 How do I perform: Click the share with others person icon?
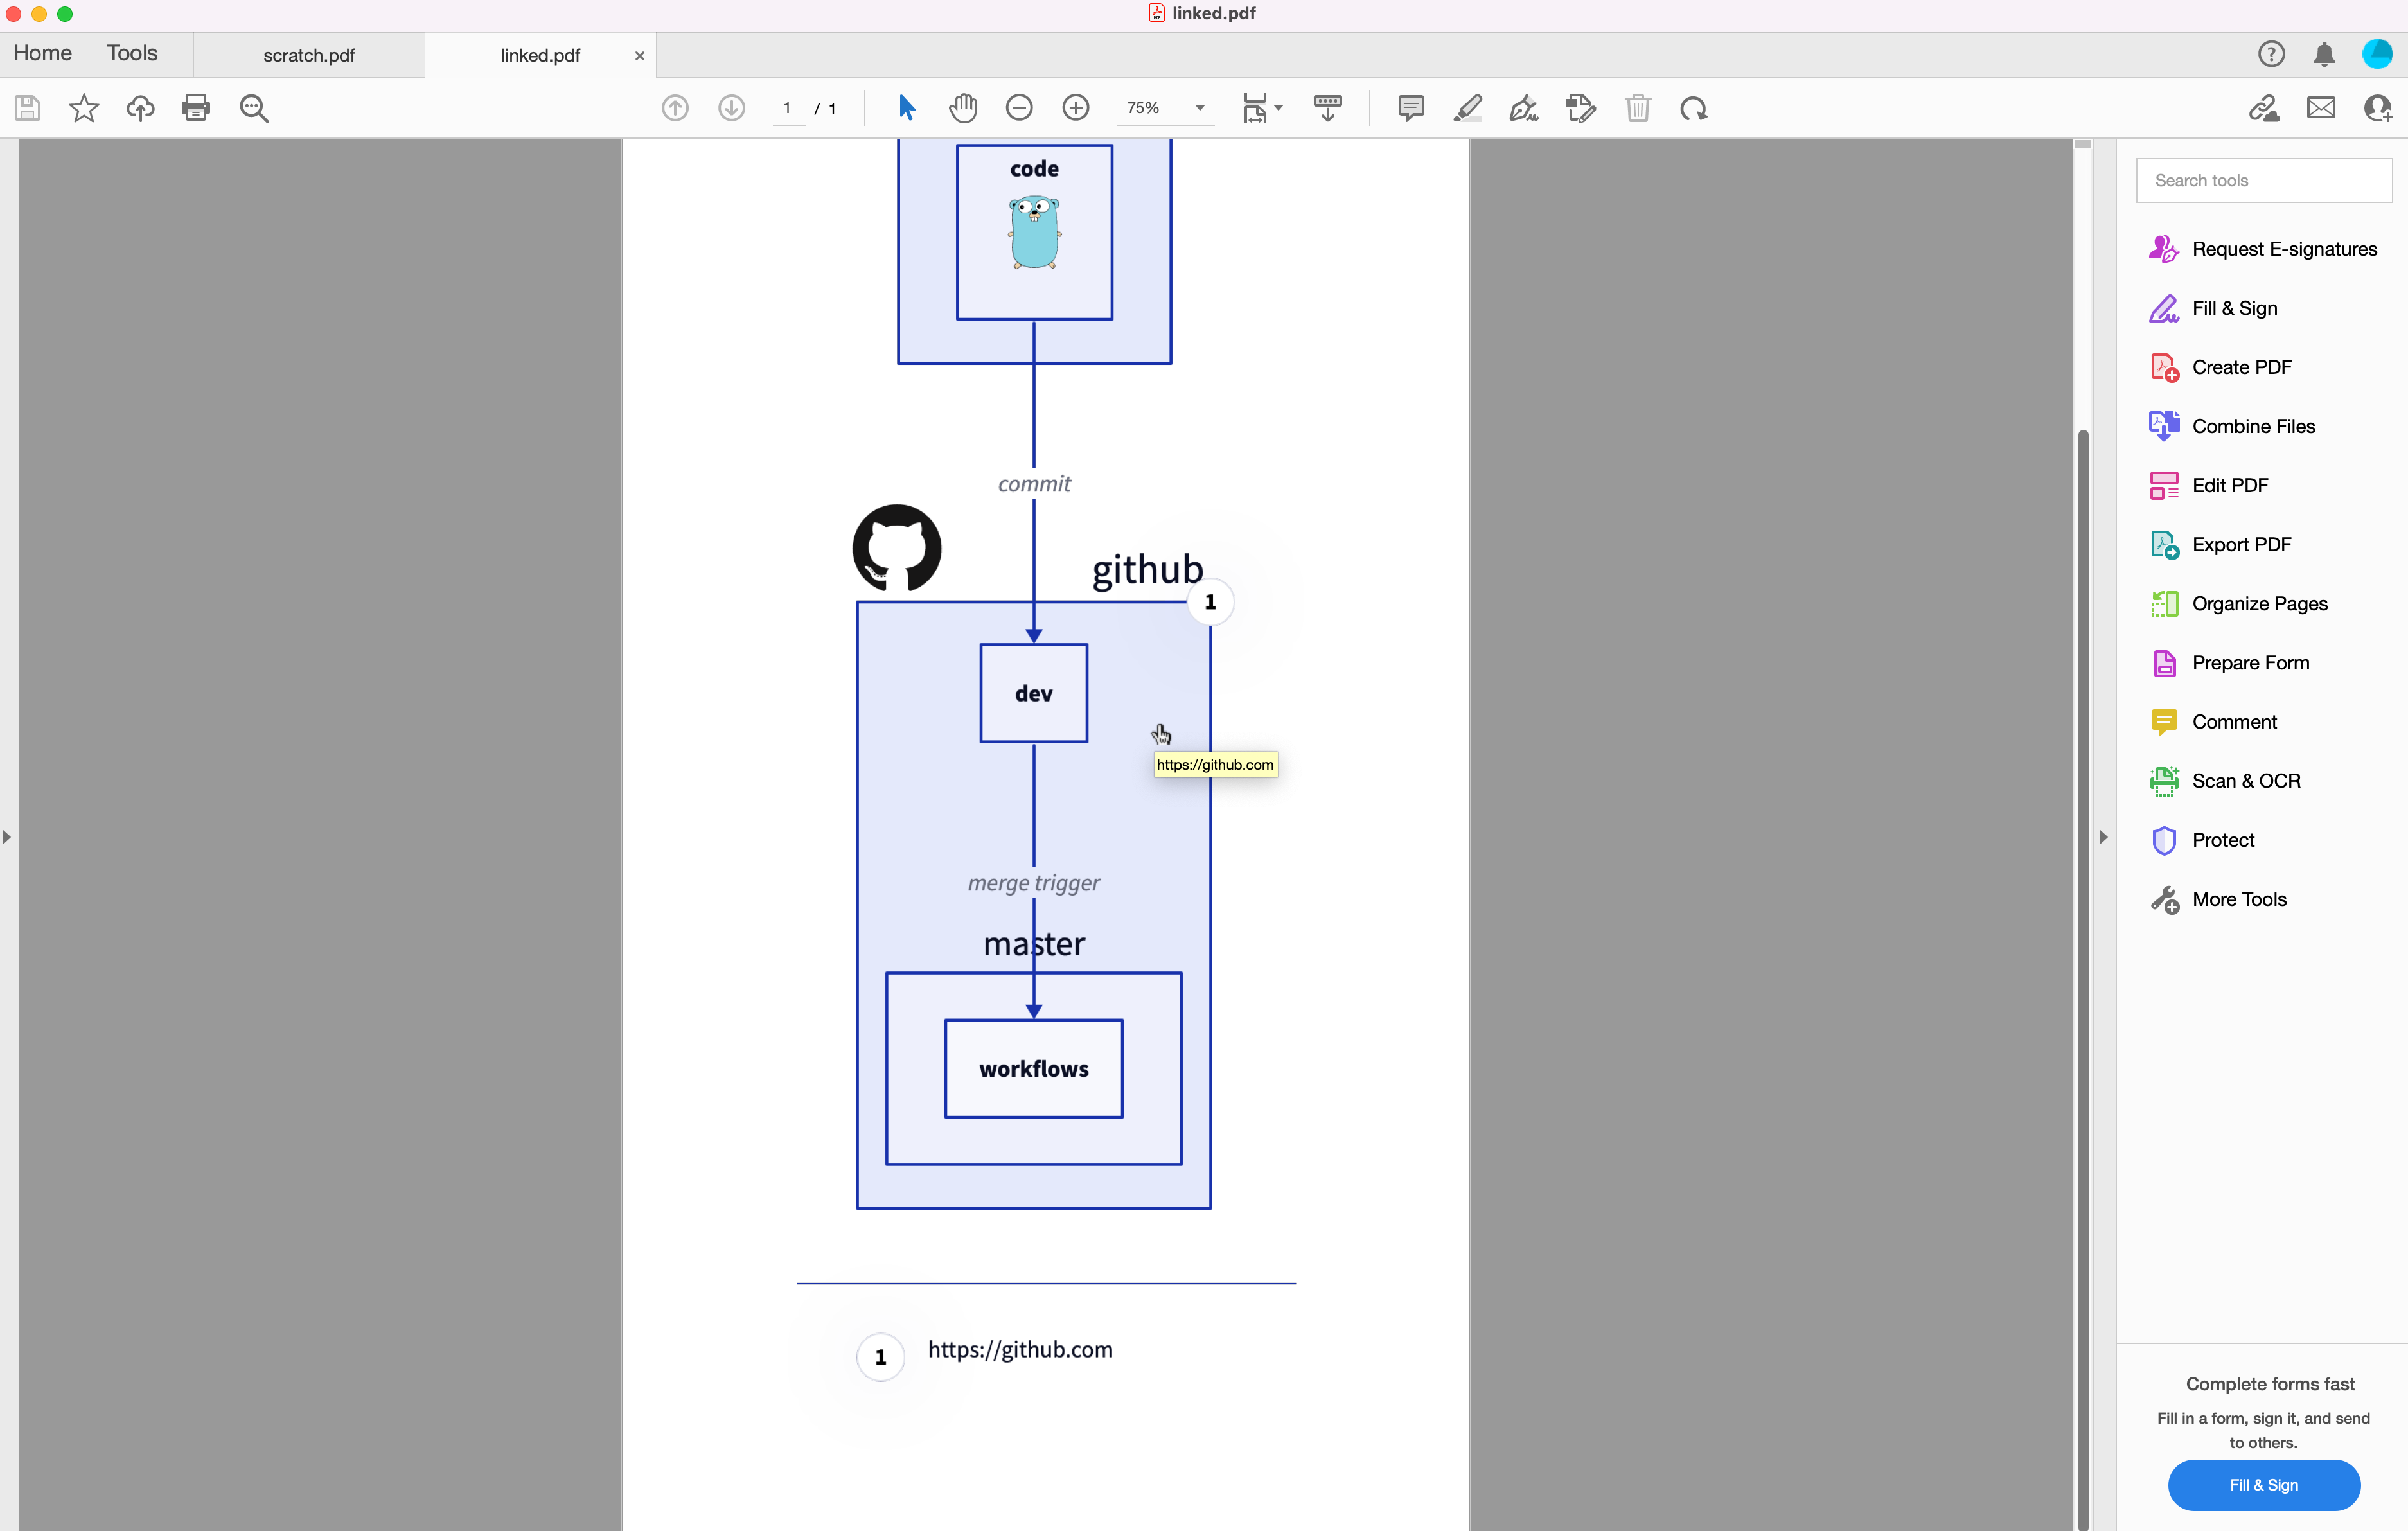click(2378, 108)
